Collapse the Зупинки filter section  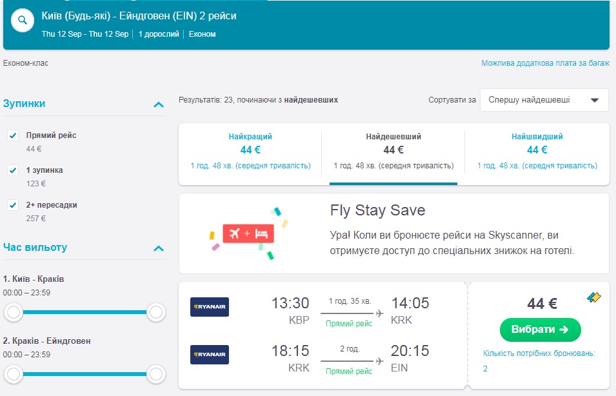coord(159,104)
